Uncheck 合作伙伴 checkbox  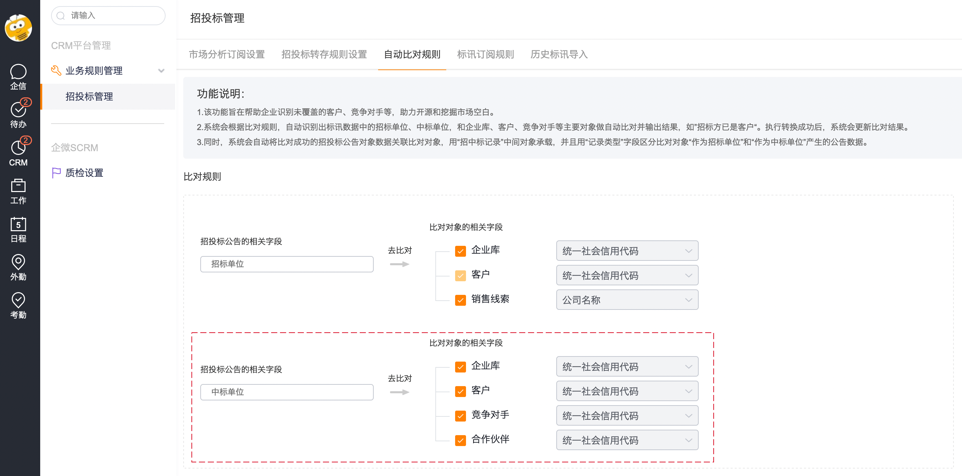point(461,440)
